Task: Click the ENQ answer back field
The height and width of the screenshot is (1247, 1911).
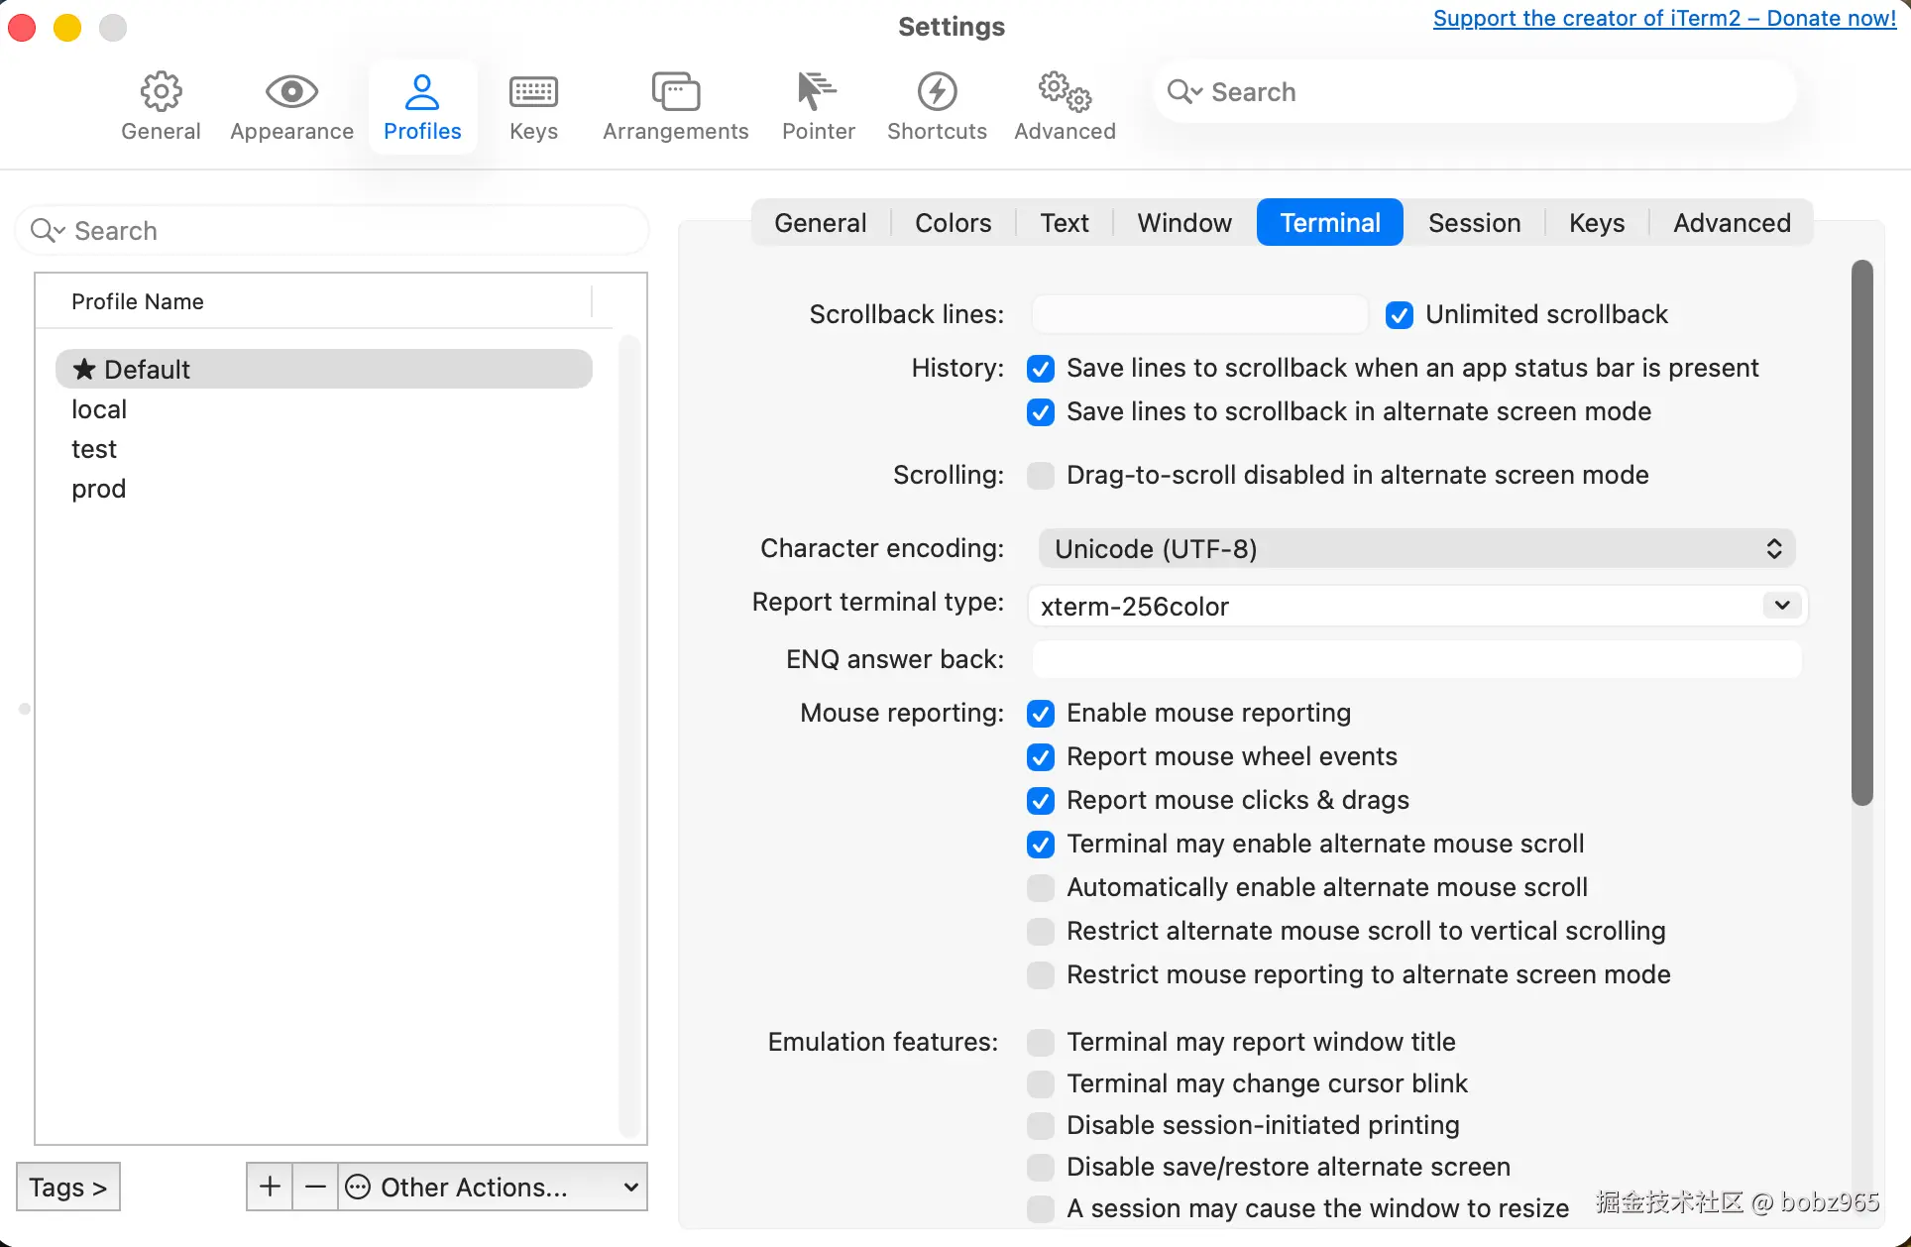Action: (1416, 659)
